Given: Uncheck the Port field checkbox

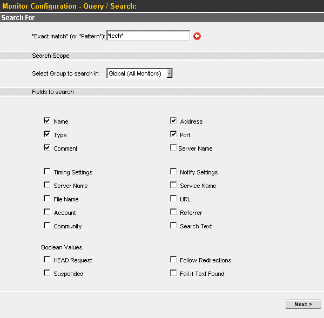Looking at the screenshot, I should coord(173,134).
